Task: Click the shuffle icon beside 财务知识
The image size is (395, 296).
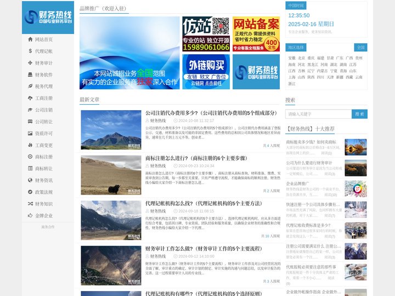Action: click(x=30, y=204)
